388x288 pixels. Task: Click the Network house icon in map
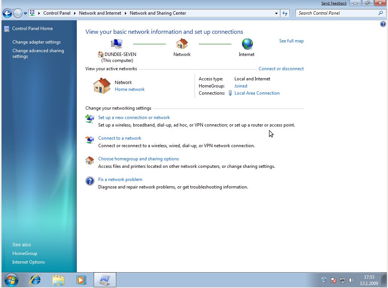point(182,44)
